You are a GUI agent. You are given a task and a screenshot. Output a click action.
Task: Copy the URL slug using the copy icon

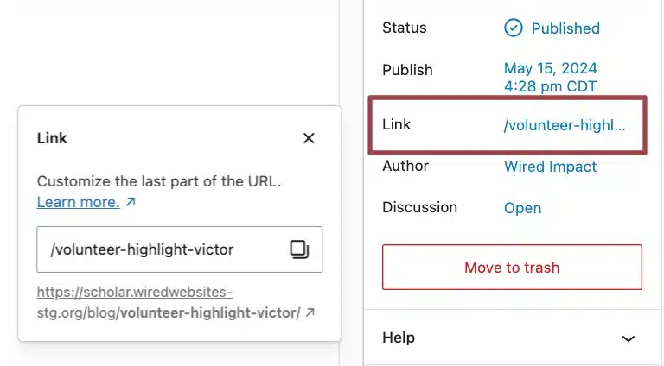tap(299, 249)
